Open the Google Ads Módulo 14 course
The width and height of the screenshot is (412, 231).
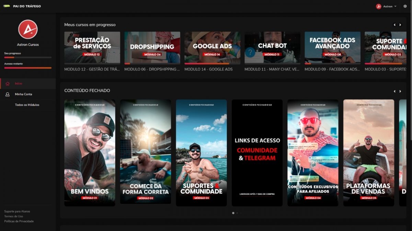[213, 48]
